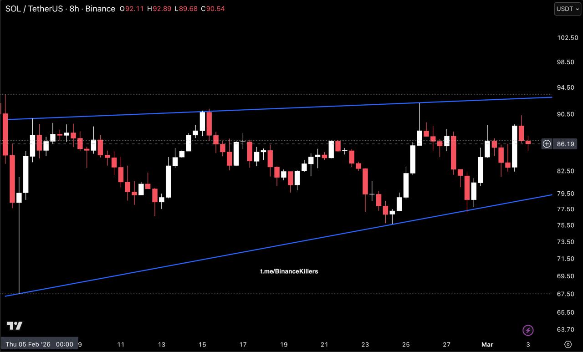Open the USDT currency dropdown
Image resolution: width=583 pixels, height=352 pixels.
tap(568, 9)
